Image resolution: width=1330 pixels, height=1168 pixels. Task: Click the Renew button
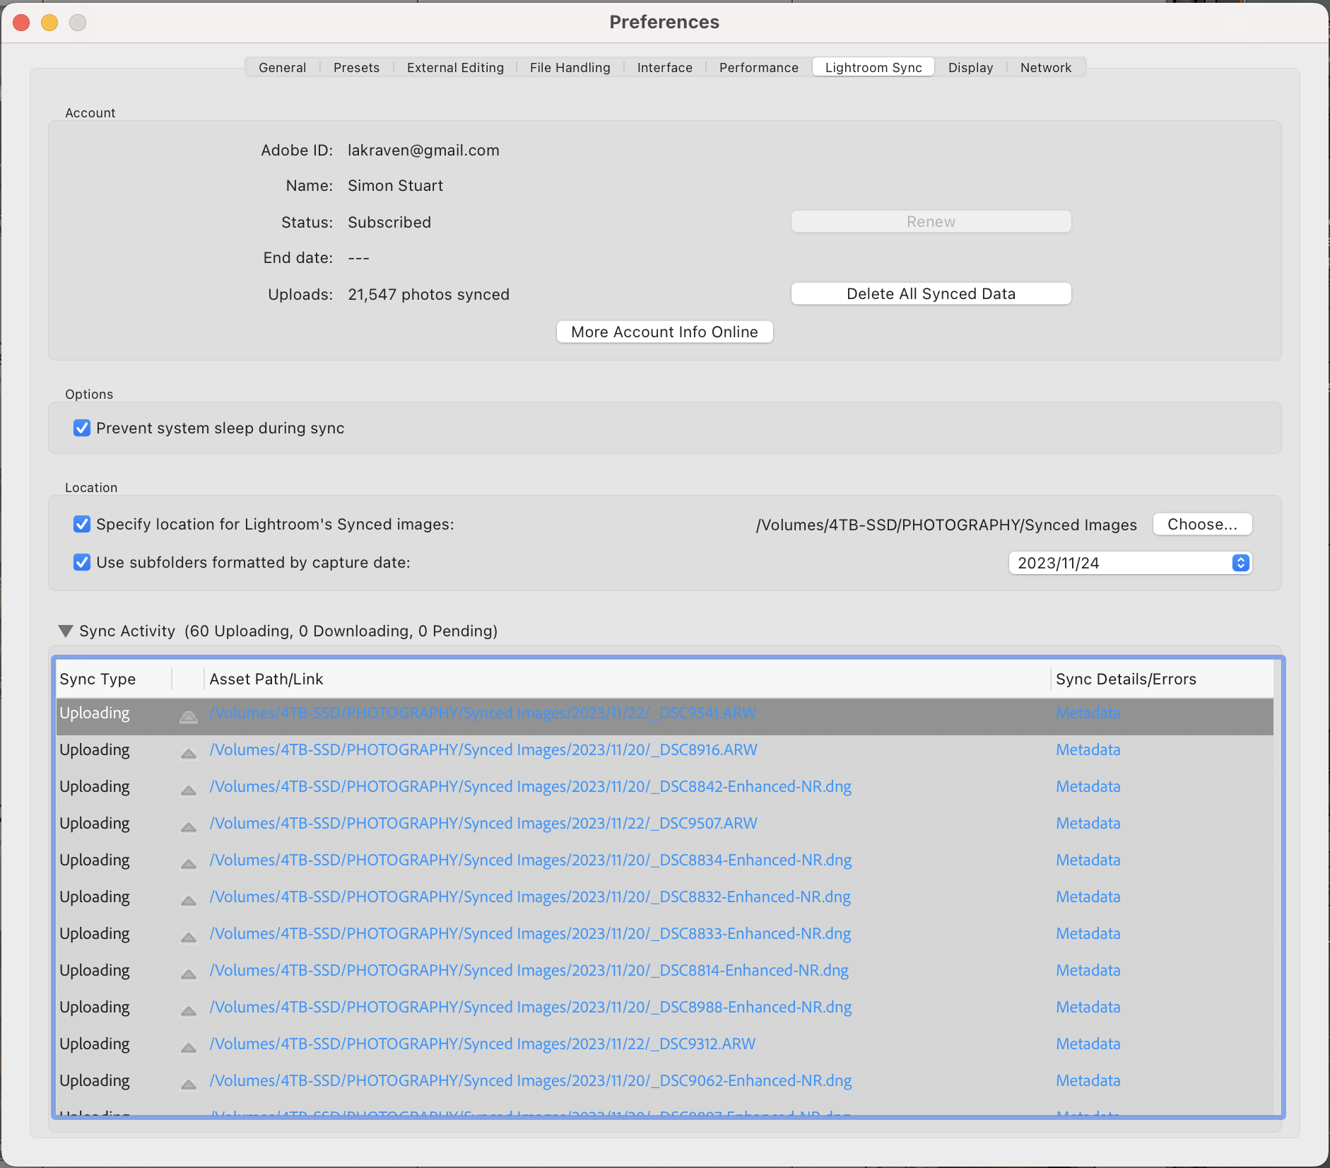pos(931,222)
